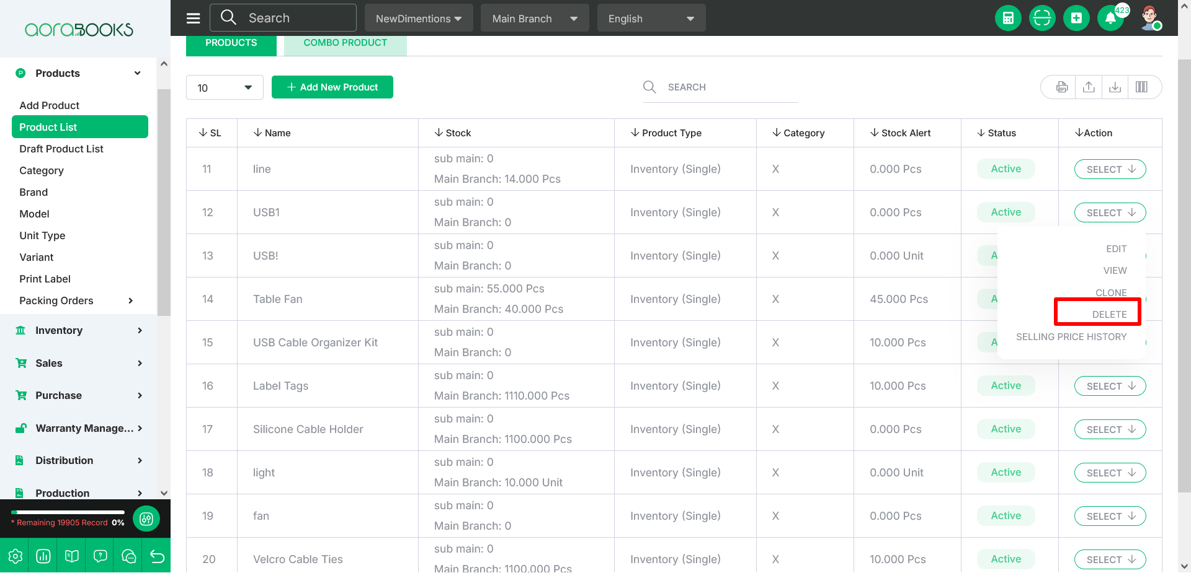This screenshot has height=573, width=1191.
Task: Click the aoraBOOKS logo
Action: [79, 29]
